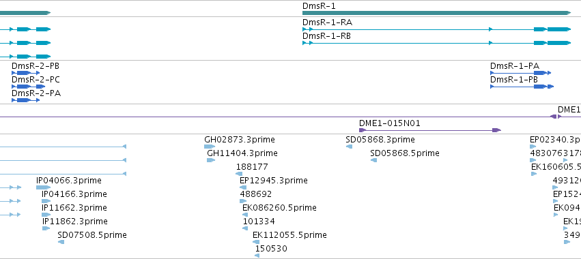Click the DmsR-1-PA protein feature
581x259 pixels.
(521, 73)
